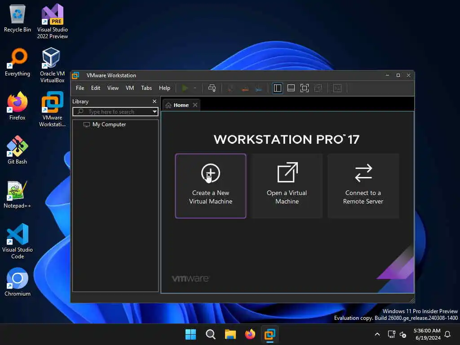The image size is (460, 345).
Task: Select My Computer in Library tree
Action: pyautogui.click(x=105, y=124)
